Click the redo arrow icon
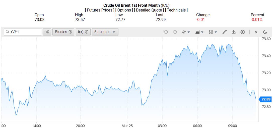The width and height of the screenshot is (273, 128). point(175,32)
